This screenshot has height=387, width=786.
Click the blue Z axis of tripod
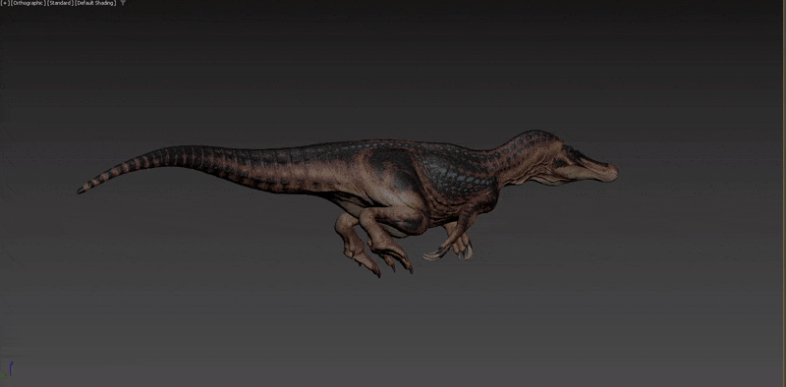[11, 367]
